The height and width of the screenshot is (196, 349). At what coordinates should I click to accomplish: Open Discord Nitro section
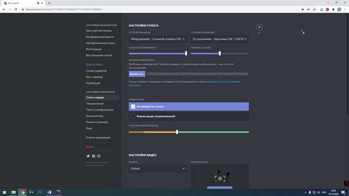tap(94, 65)
